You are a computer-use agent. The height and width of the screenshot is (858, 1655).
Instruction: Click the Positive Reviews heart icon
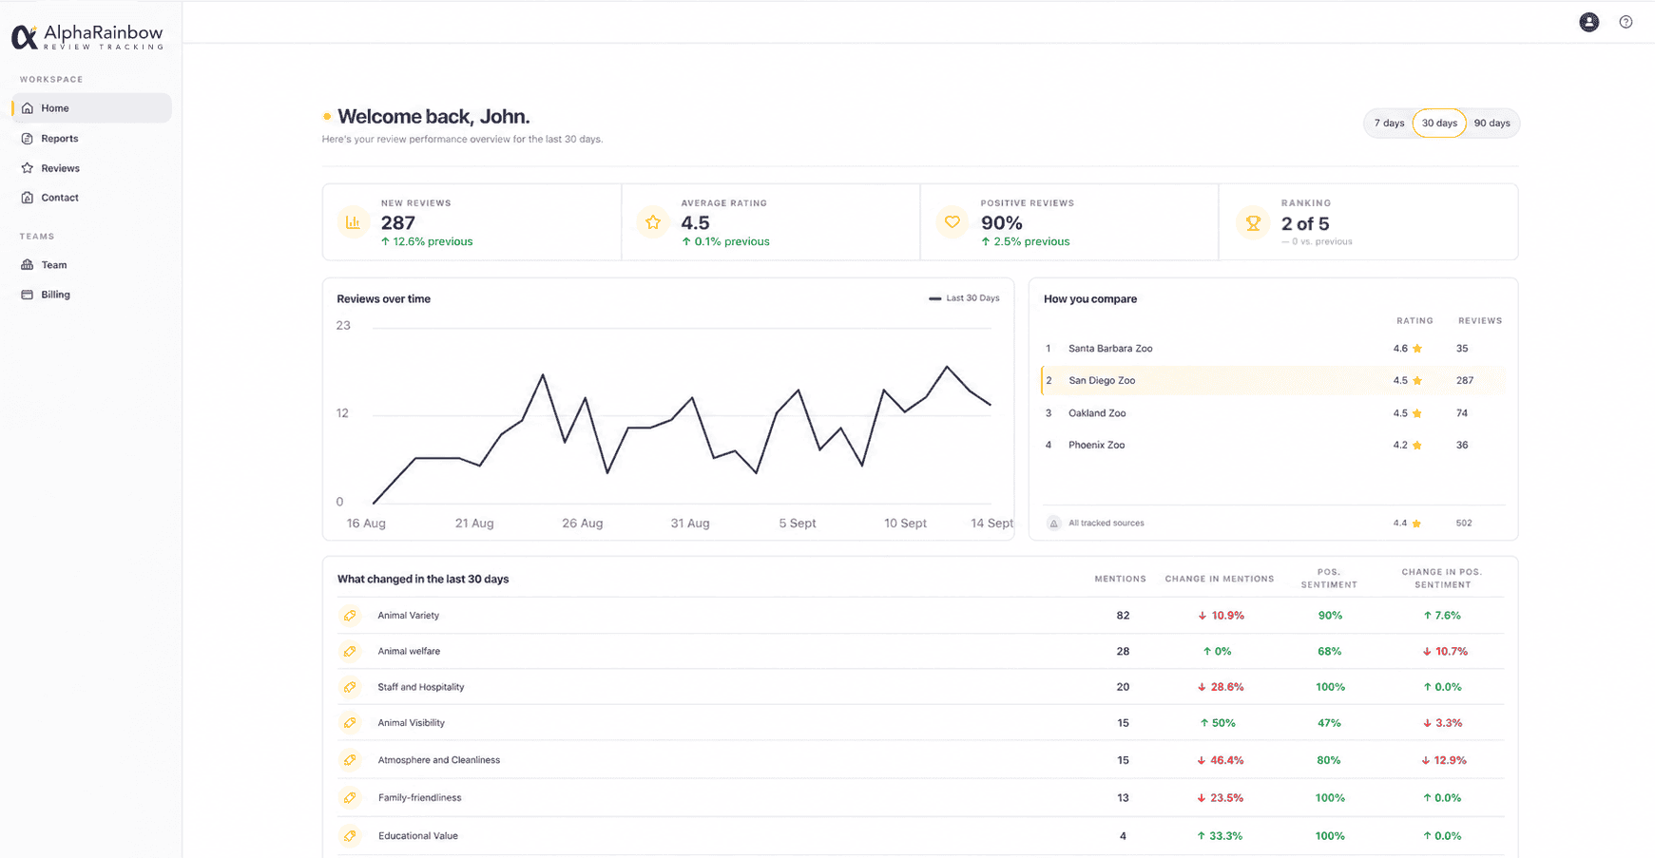[952, 222]
